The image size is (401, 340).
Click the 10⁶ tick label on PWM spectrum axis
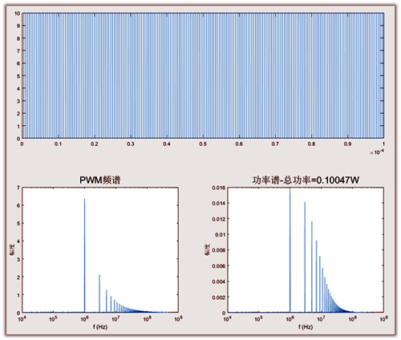pos(85,318)
